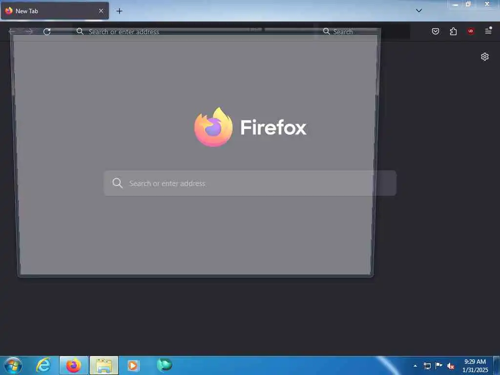Screen dimensions: 500x375
Task: Select the New Tab tab
Action: coord(55,11)
